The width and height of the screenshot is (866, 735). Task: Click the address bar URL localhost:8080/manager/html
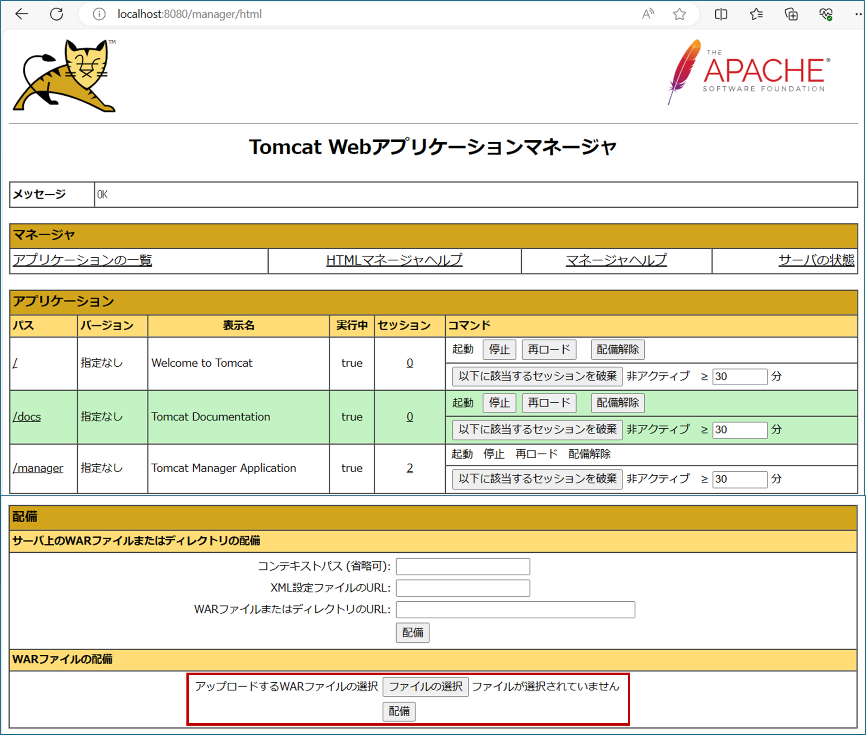click(190, 14)
